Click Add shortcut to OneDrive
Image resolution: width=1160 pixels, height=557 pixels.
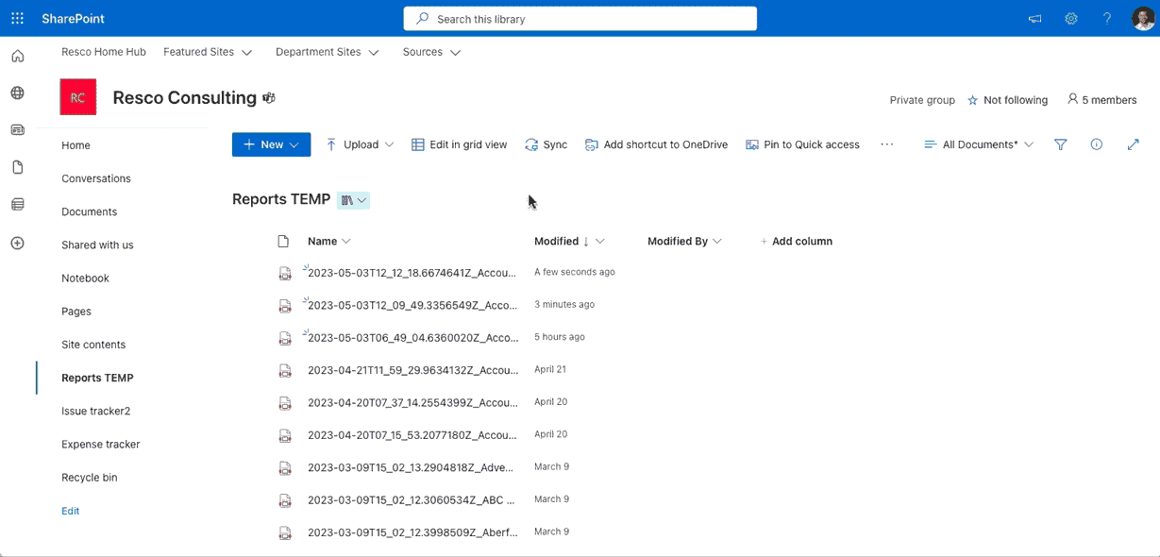[x=656, y=144]
